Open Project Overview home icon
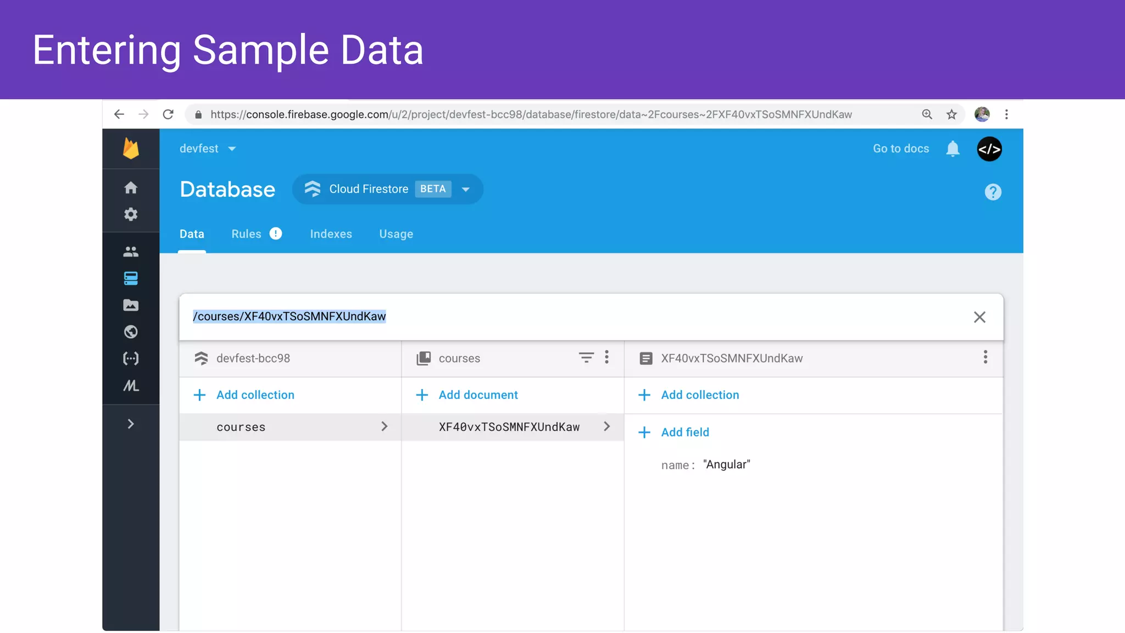 coord(131,187)
